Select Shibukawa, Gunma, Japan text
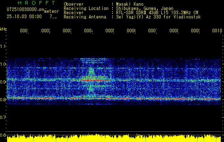 click(x=145, y=8)
